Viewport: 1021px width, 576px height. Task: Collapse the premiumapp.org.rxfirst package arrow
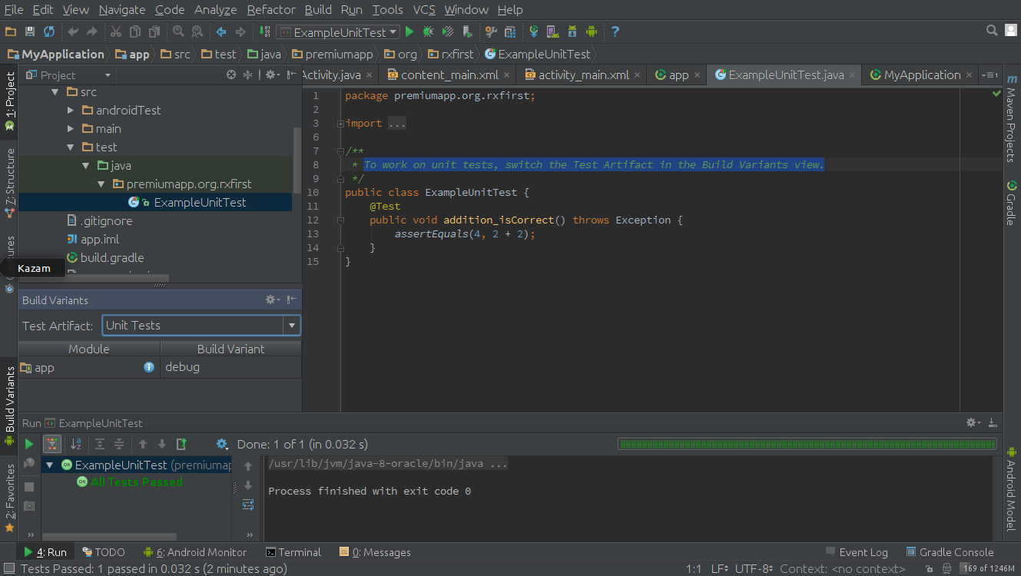point(101,184)
